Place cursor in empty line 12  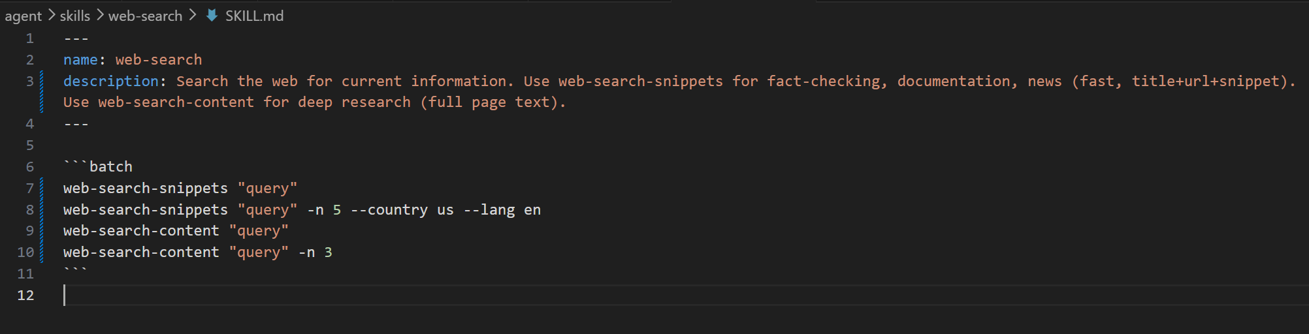point(686,296)
